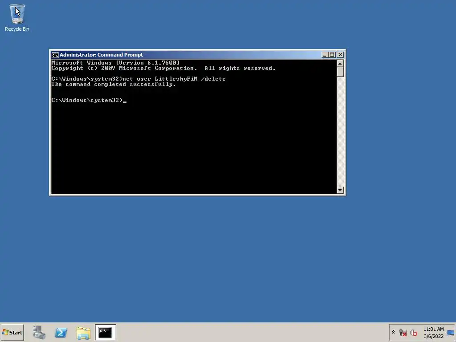Click the console scrollbar down arrow
This screenshot has height=342, width=456.
[340, 190]
